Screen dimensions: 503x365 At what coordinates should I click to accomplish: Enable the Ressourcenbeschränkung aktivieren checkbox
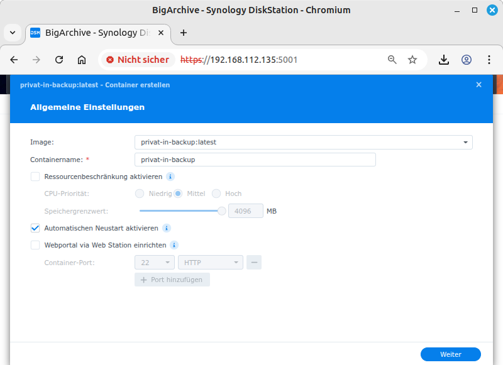tap(35, 177)
